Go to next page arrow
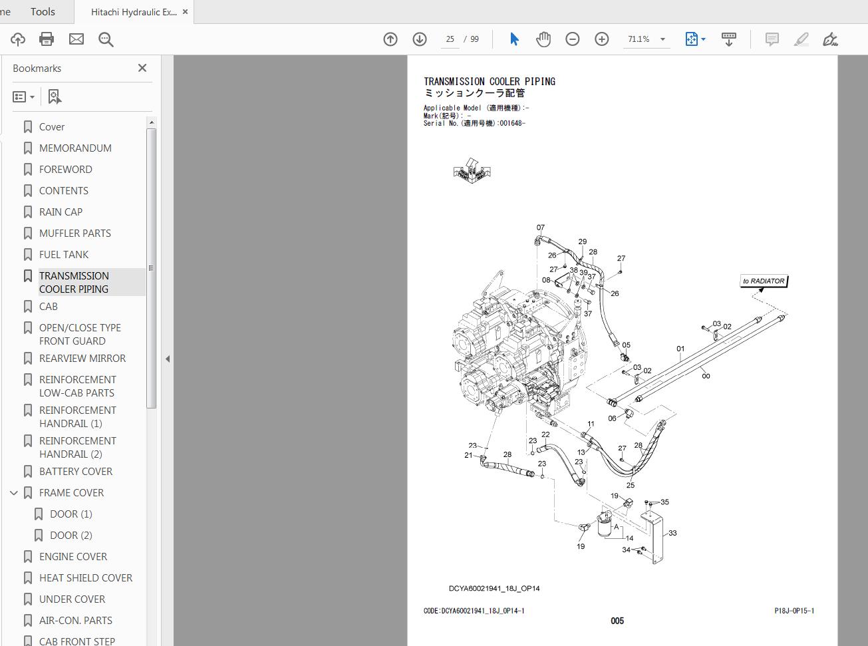This screenshot has height=646, width=868. point(420,39)
